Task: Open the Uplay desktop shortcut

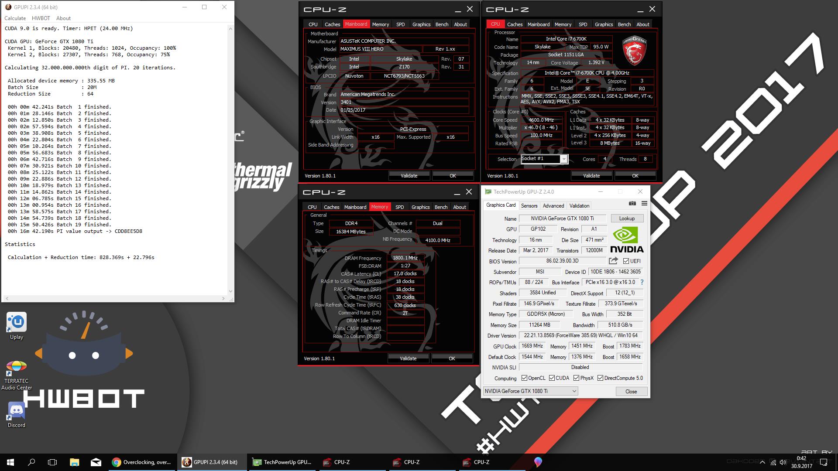Action: 17,327
